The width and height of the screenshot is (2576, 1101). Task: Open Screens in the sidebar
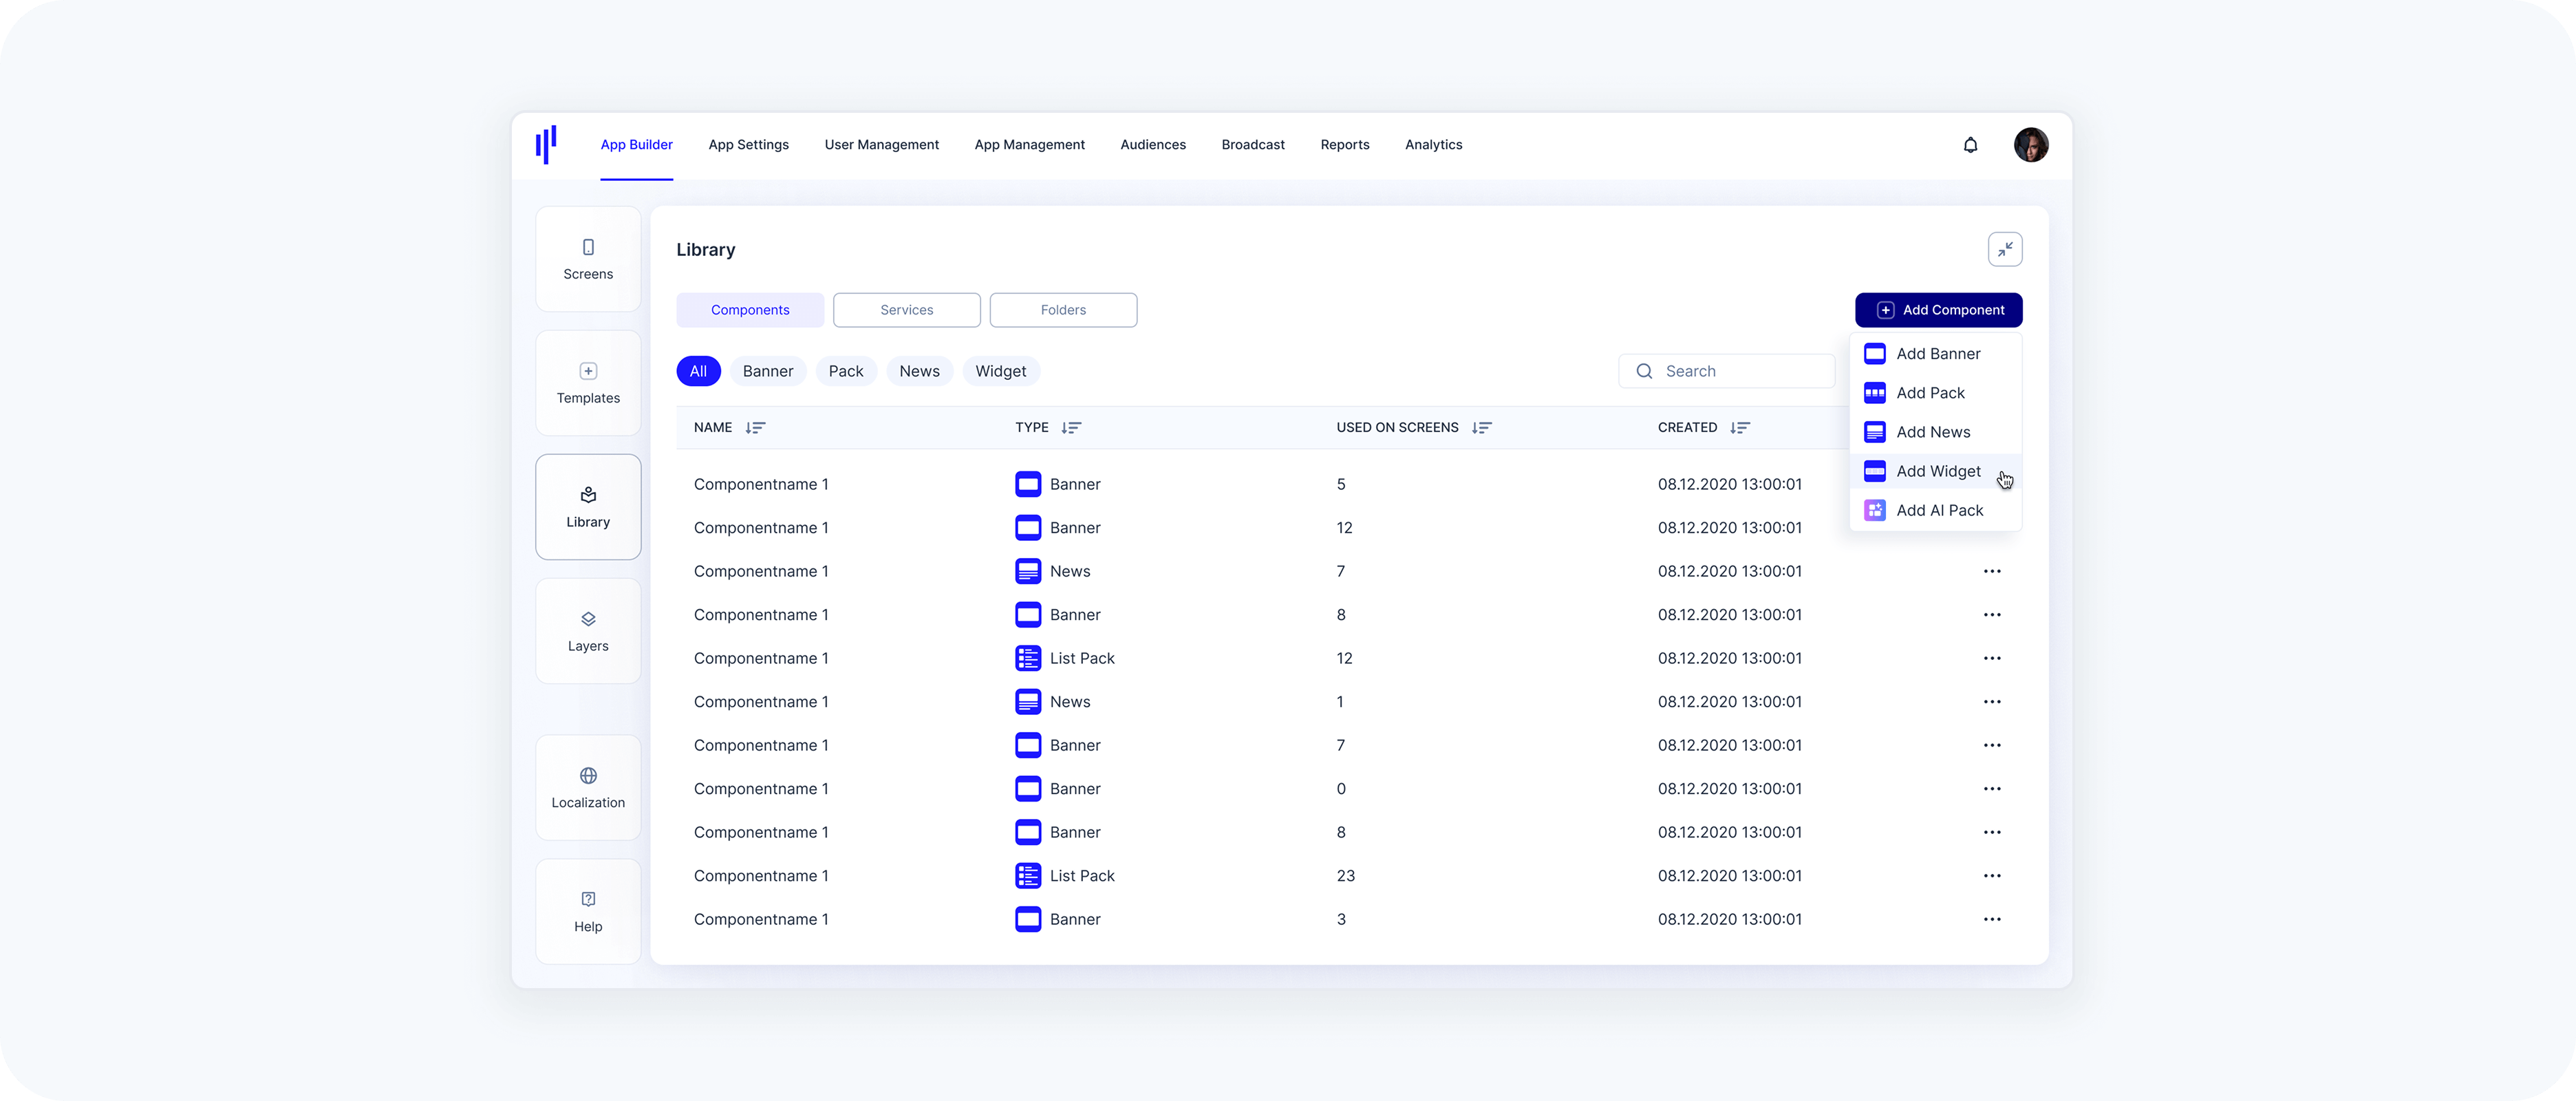coord(588,259)
